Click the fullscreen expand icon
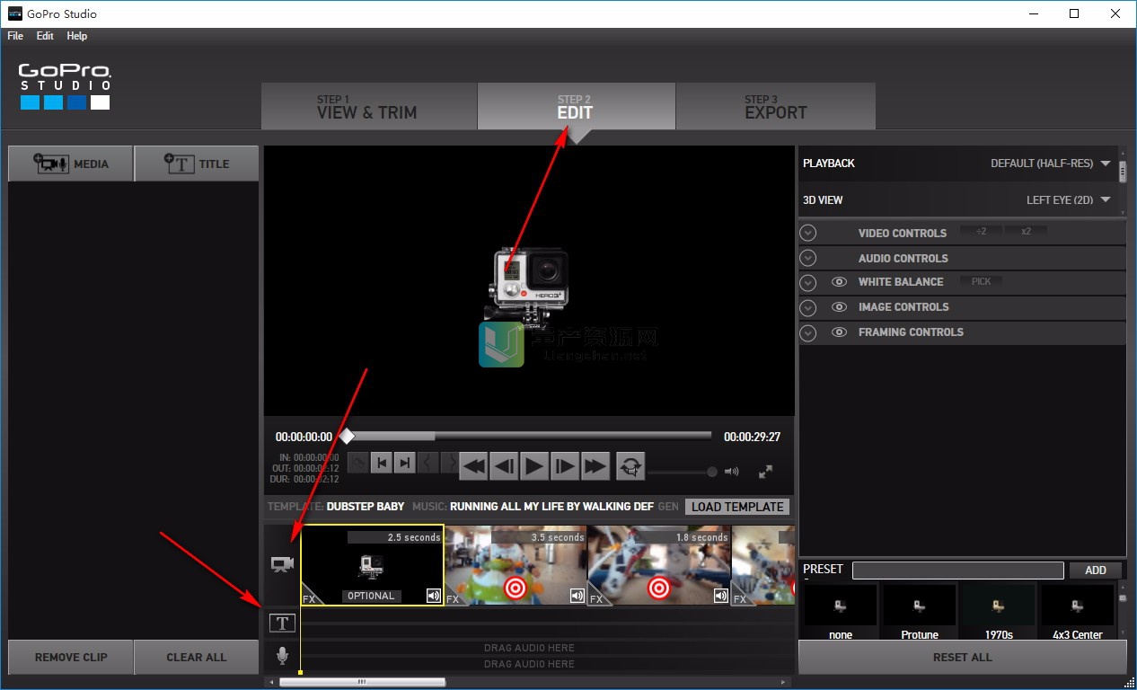 click(766, 471)
